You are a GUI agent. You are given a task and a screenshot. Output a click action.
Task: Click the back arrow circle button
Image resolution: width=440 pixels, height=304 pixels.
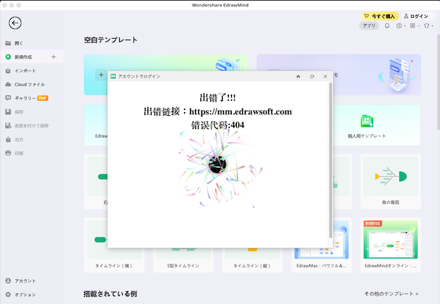(x=15, y=23)
